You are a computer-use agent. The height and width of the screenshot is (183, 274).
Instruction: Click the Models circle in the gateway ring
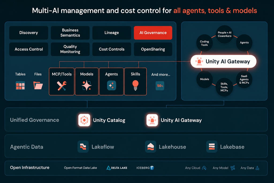(204, 79)
